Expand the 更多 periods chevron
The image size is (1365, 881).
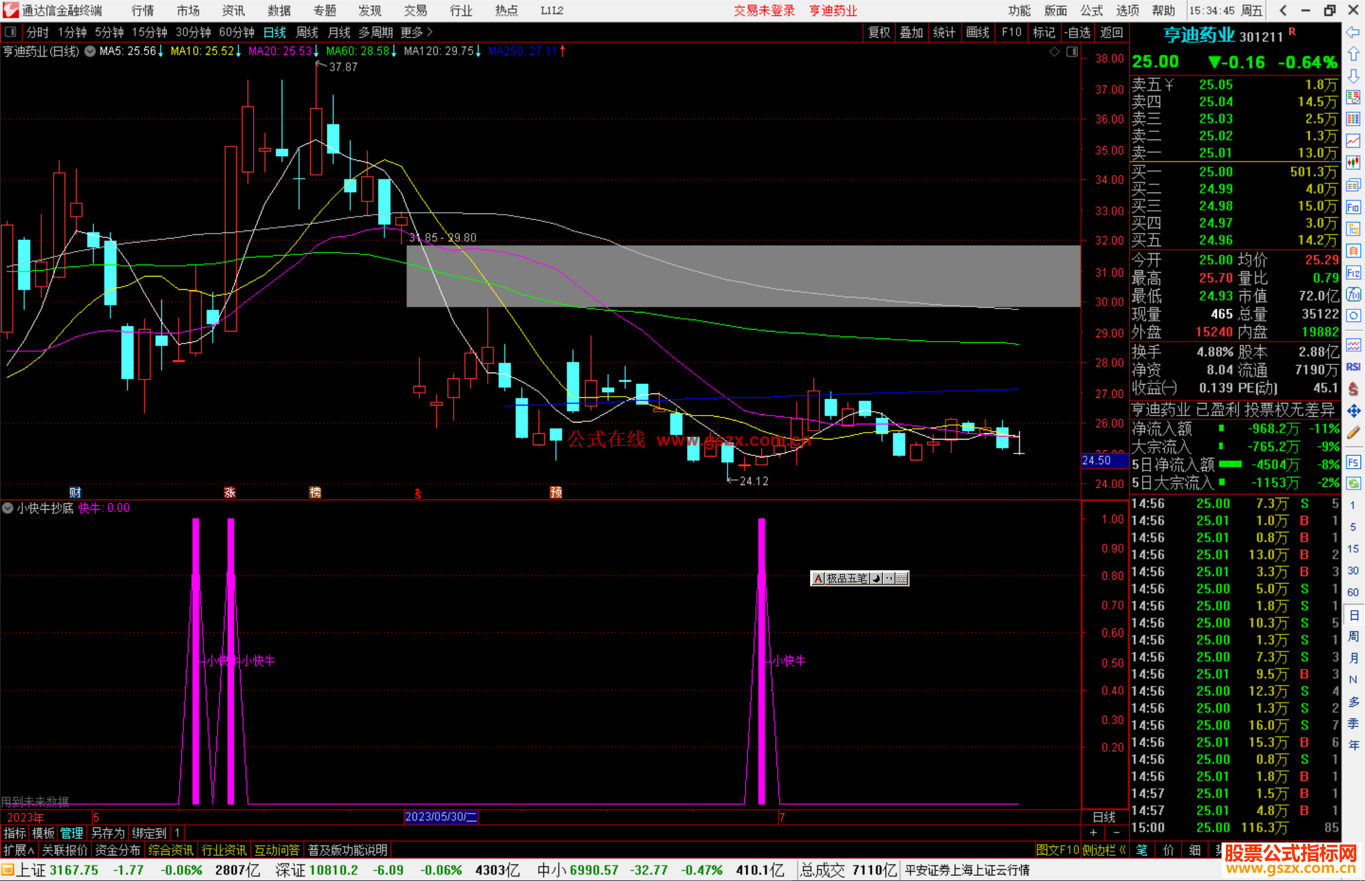point(430,32)
